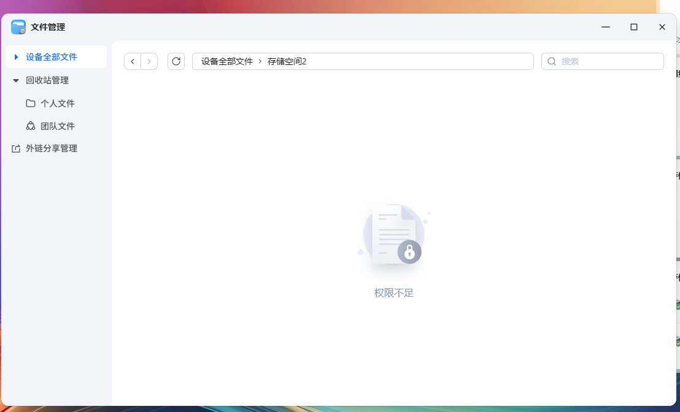Close the 文件管理 window
Image resolution: width=680 pixels, height=412 pixels.
click(x=662, y=27)
